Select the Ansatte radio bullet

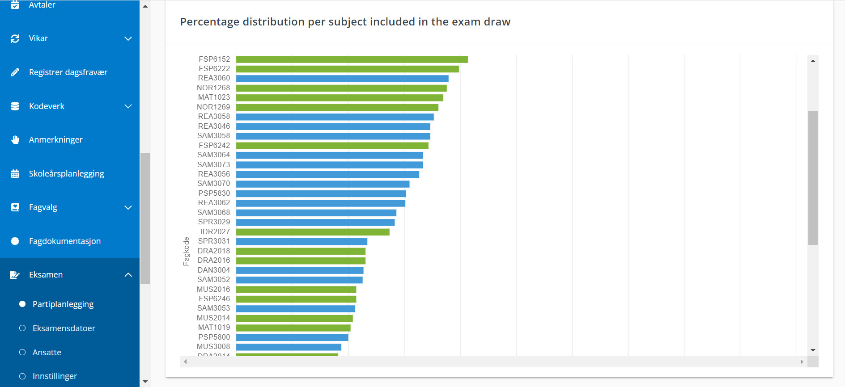22,352
